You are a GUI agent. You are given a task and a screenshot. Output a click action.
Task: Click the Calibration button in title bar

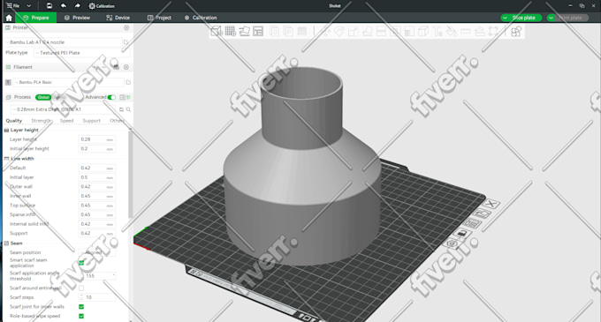pyautogui.click(x=102, y=6)
